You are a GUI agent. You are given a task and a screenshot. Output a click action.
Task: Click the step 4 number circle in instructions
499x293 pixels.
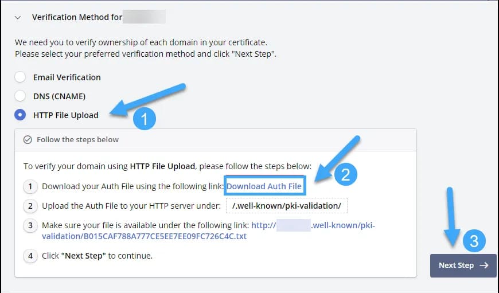[x=30, y=256]
